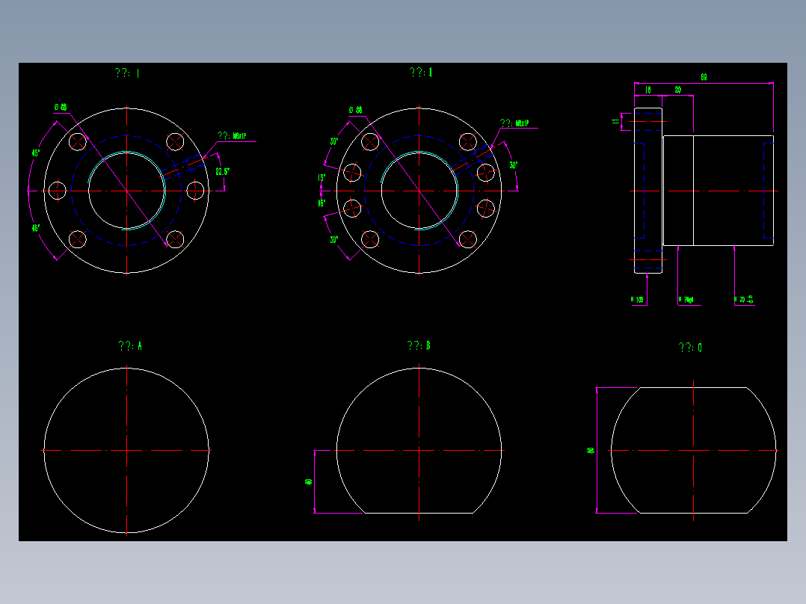Select the title above the six-hole flange

[127, 73]
